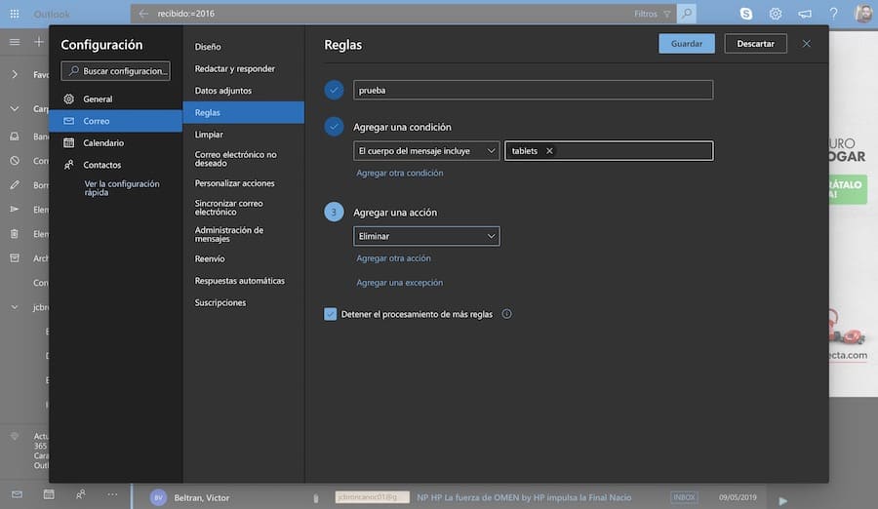Click info icon beside stop processing rules
The width and height of the screenshot is (878, 509).
pos(506,314)
